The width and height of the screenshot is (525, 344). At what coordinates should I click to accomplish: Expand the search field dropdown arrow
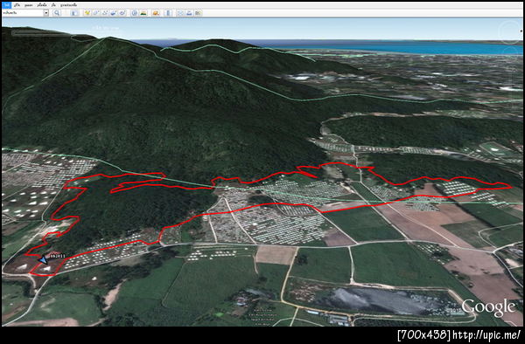[46, 13]
